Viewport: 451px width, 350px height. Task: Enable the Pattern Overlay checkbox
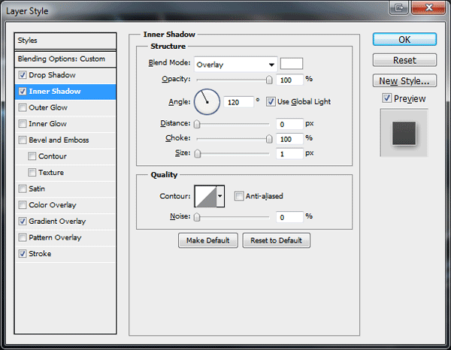[23, 237]
